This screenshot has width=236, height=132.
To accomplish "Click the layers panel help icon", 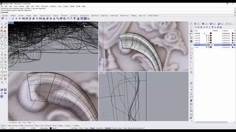I will (x=221, y=27).
